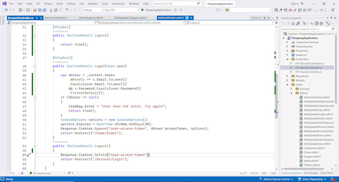Open the Git Changes bottom tab
The width and height of the screenshot is (339, 182).
pos(311,173)
